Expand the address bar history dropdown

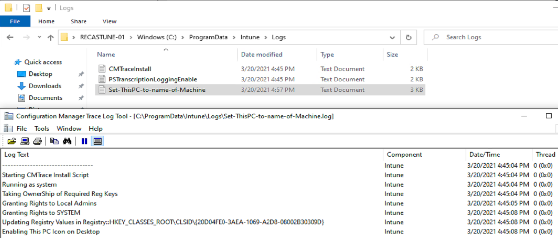(392, 37)
